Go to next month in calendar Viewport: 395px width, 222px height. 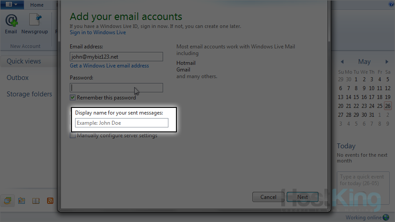(387, 62)
